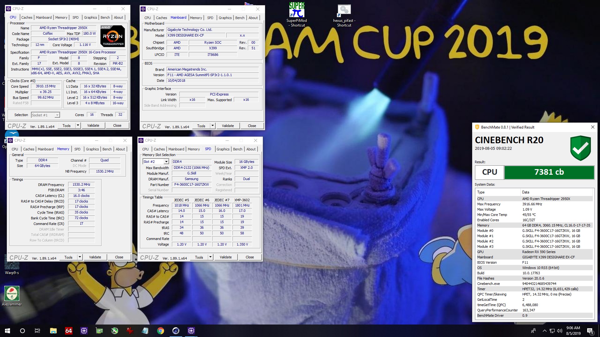Screen dimensions: 600x337
Task: Open Bench tab in the processor CPU-Z window
Action: (x=105, y=17)
